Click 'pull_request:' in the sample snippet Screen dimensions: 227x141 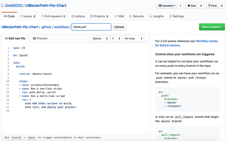[x=171, y=135]
